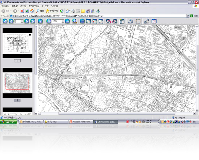Jump to the last page
The width and height of the screenshot is (199, 160).
(x=33, y=21)
